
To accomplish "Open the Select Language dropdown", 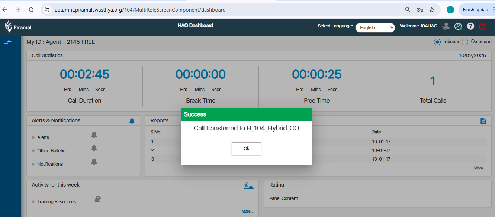I will (375, 28).
